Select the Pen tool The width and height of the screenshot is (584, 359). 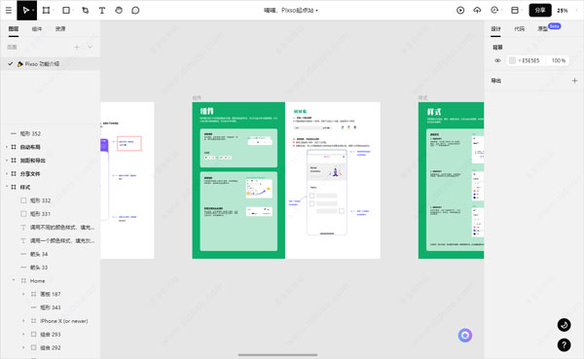[86, 11]
